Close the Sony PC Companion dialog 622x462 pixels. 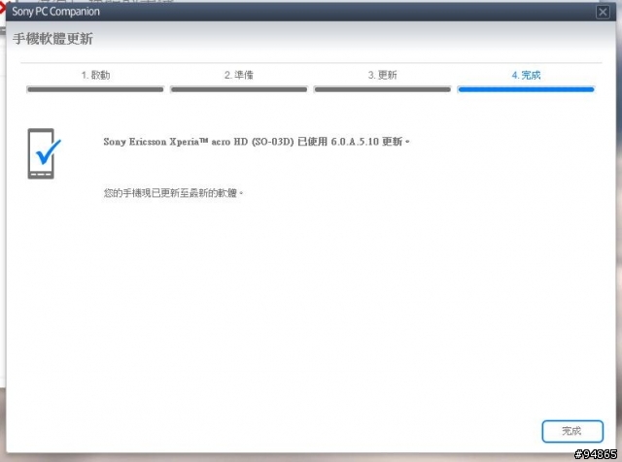pyautogui.click(x=603, y=12)
